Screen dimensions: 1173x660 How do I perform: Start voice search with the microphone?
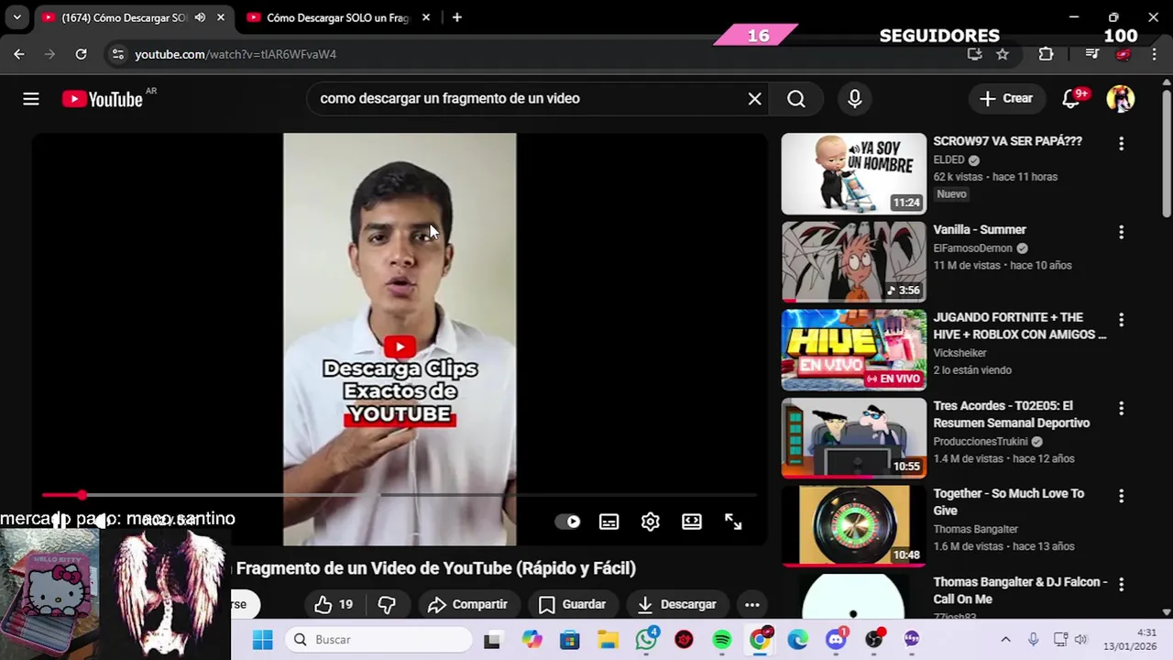click(854, 99)
